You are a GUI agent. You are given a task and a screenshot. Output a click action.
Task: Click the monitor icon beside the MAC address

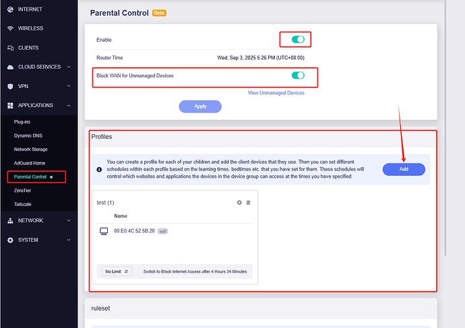pyautogui.click(x=104, y=231)
